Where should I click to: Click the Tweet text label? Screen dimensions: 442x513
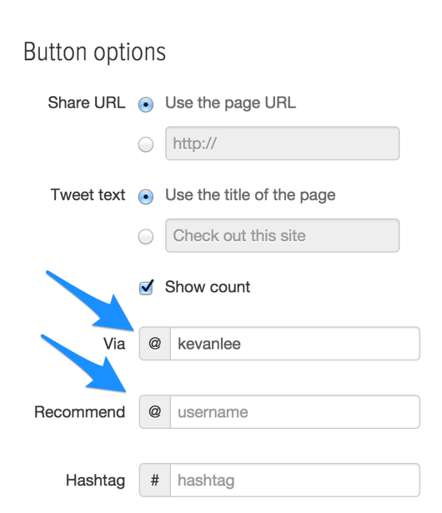pos(88,195)
